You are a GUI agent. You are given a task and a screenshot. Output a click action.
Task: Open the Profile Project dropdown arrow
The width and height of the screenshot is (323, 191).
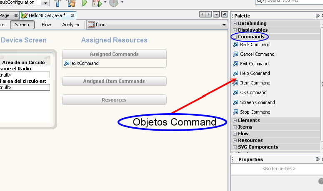pyautogui.click(x=122, y=2)
